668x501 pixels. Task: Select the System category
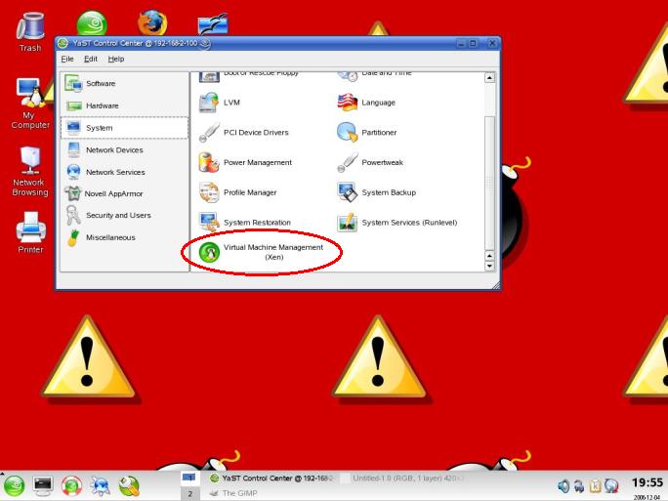tap(124, 128)
